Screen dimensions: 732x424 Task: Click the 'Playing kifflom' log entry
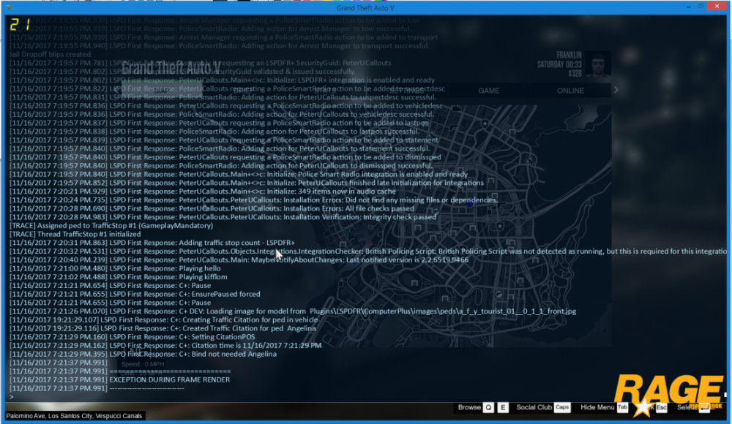[118, 276]
